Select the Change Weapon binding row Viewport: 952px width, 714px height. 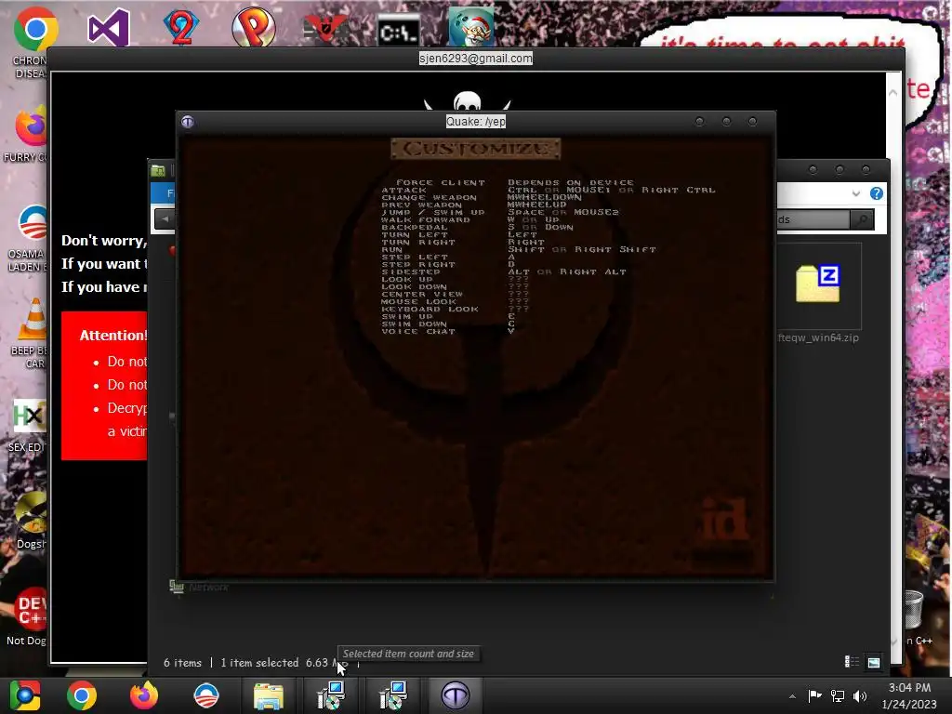482,197
